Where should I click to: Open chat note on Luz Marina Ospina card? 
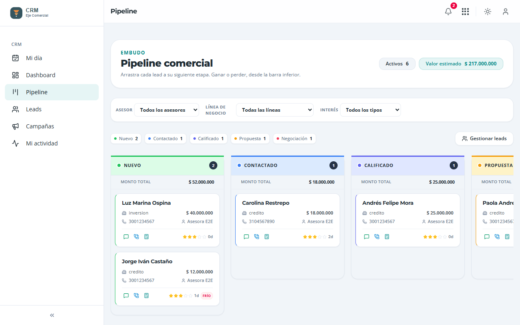click(126, 236)
